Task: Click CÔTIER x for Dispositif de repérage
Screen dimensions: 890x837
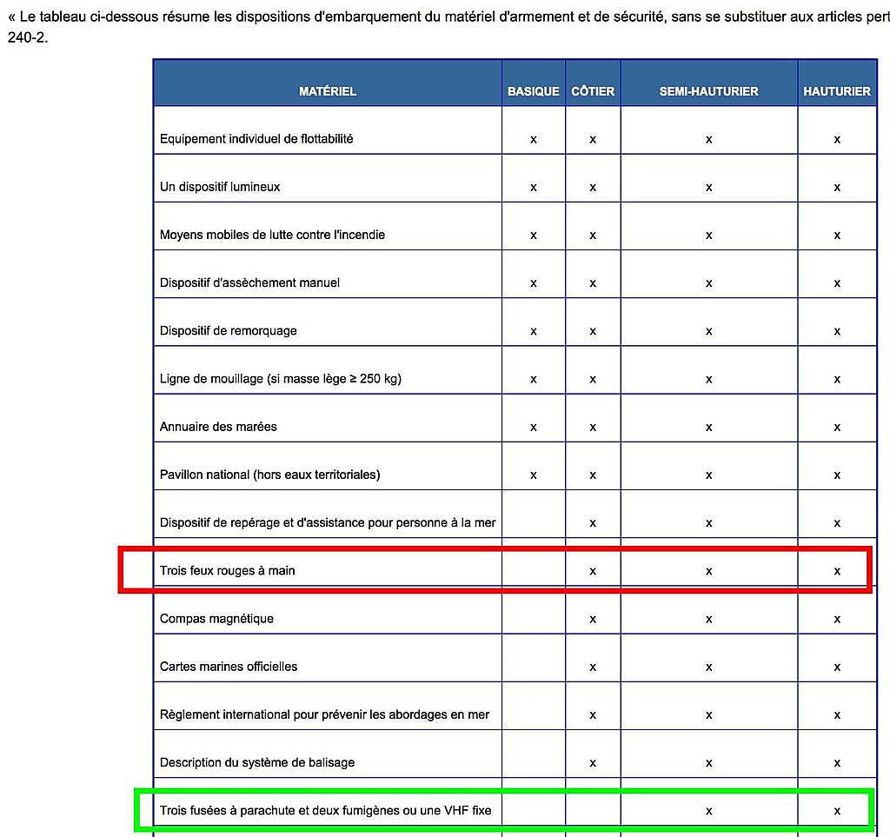Action: [593, 523]
